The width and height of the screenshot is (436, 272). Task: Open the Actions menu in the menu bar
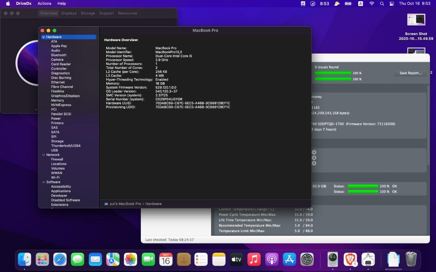pyautogui.click(x=44, y=3)
